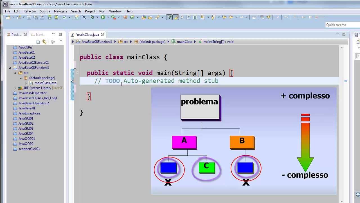Toggle Show Whitespace Characters pilcrow icon
The image size is (360, 203).
pos(195,17)
